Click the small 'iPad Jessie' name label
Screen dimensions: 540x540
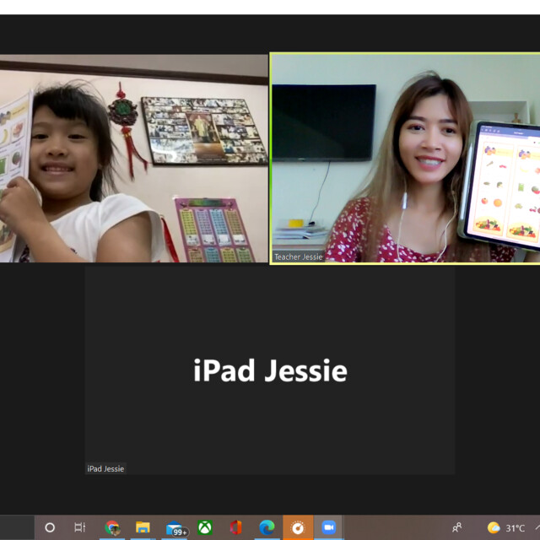(105, 469)
